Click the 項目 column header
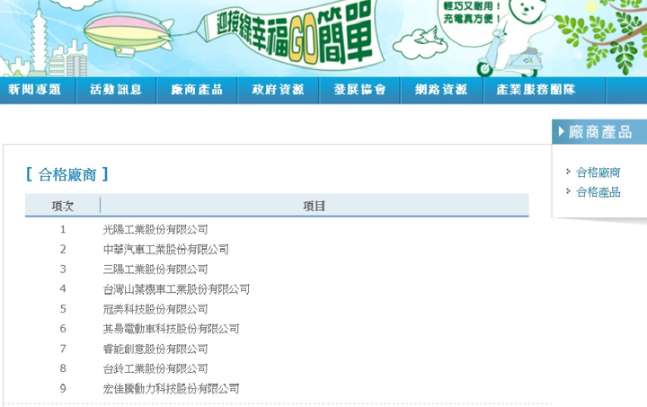The image size is (647, 407). pyautogui.click(x=315, y=206)
